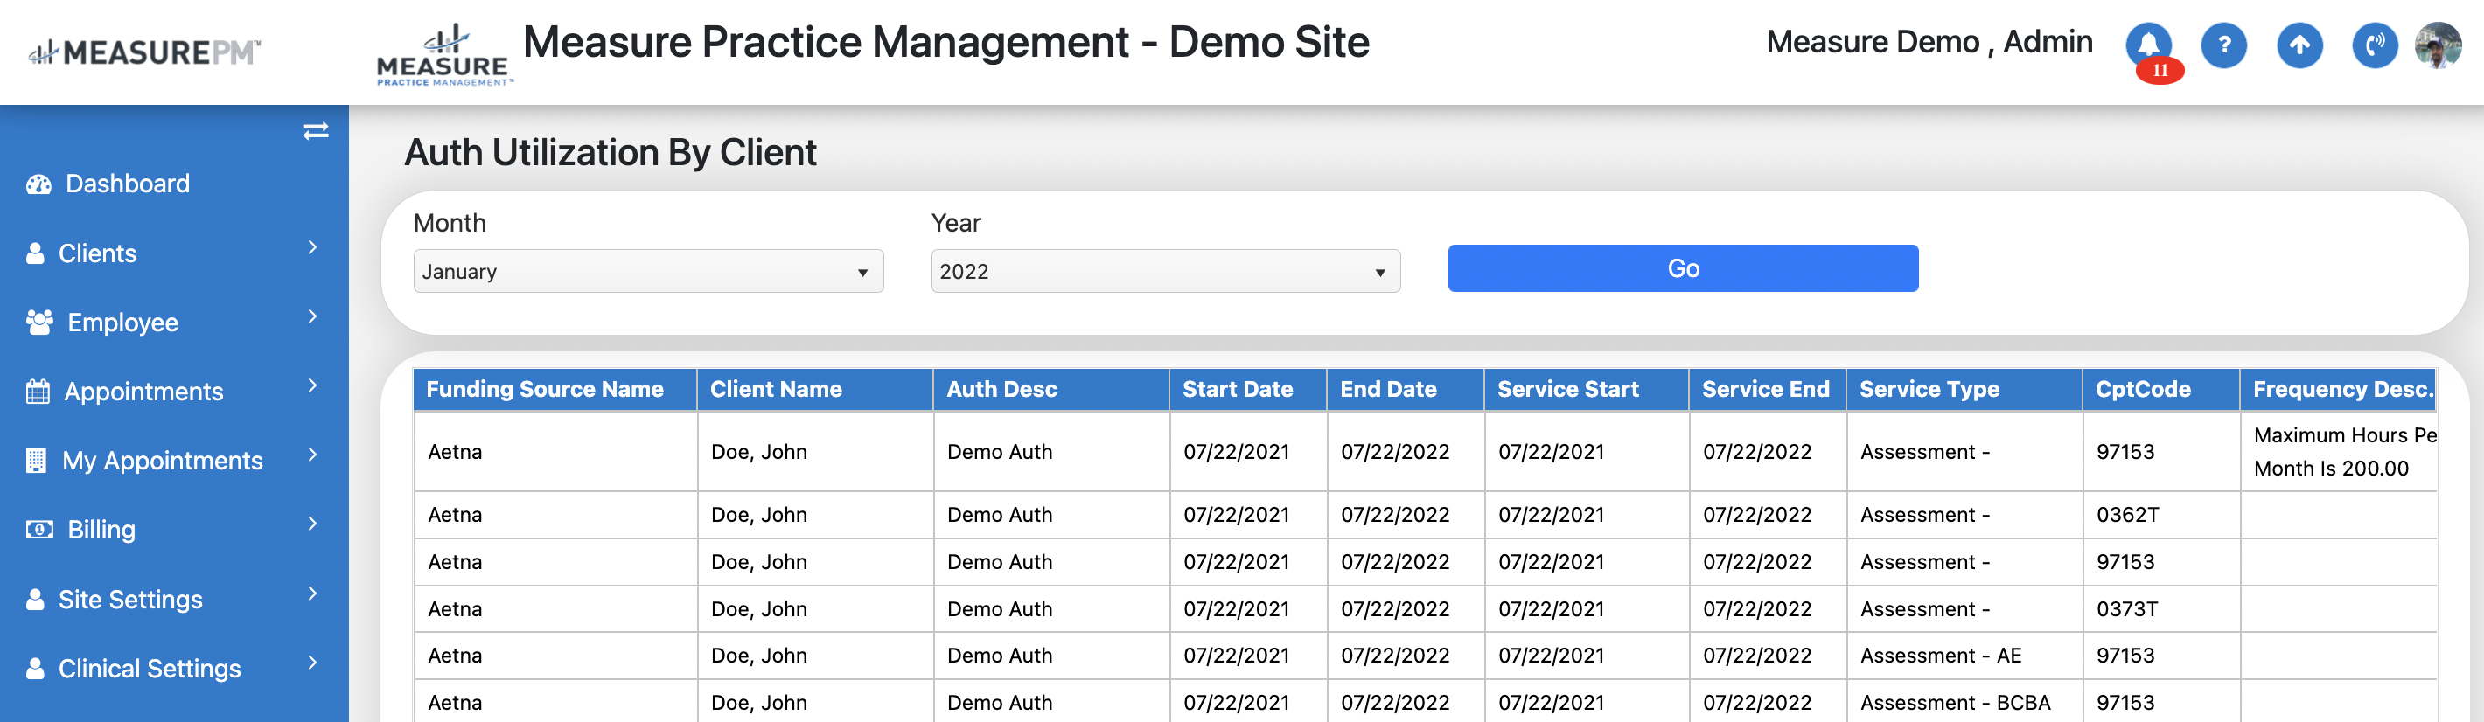Click the Frequency Desc column header

[2339, 390]
